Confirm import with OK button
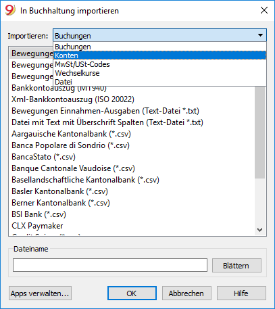Image resolution: width=275 pixels, height=309 pixels. pos(132,293)
